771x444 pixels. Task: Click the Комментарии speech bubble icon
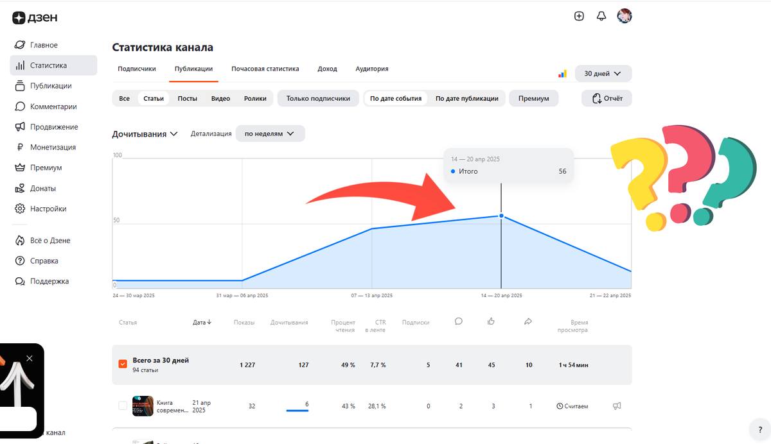(20, 107)
